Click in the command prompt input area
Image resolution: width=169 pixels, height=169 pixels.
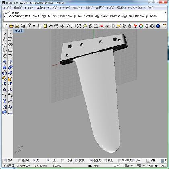click(x=84, y=19)
